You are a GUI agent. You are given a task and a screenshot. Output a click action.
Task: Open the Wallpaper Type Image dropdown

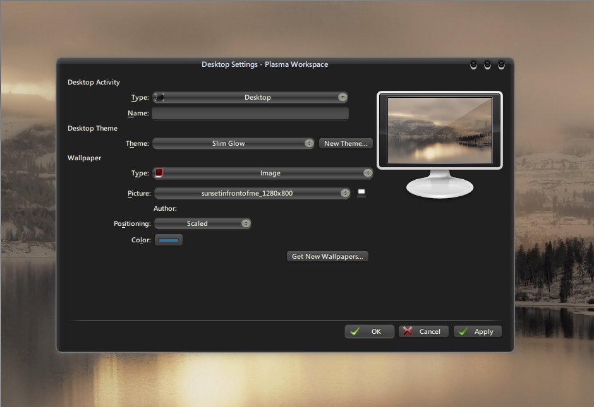(x=262, y=173)
